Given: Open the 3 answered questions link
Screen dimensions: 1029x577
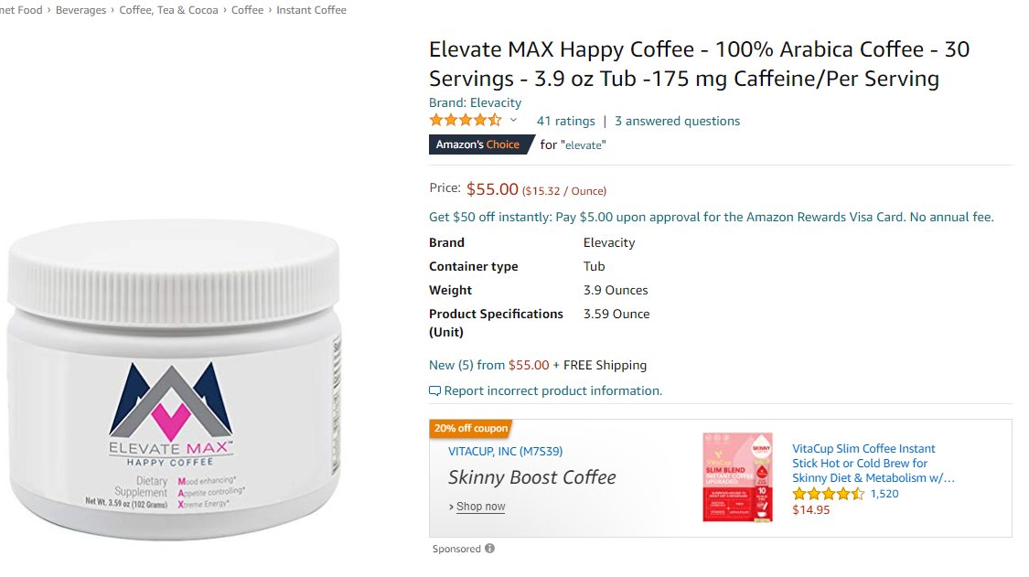Looking at the screenshot, I should 677,121.
